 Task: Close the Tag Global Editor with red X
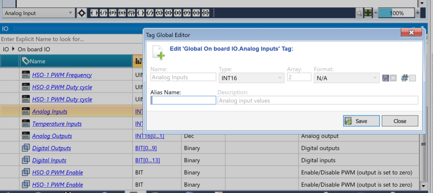click(411, 33)
